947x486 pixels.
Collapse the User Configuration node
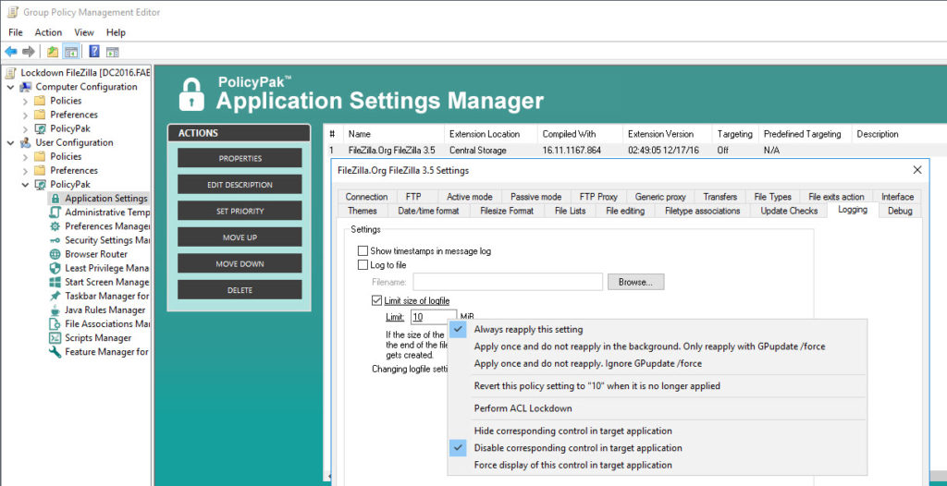click(11, 143)
